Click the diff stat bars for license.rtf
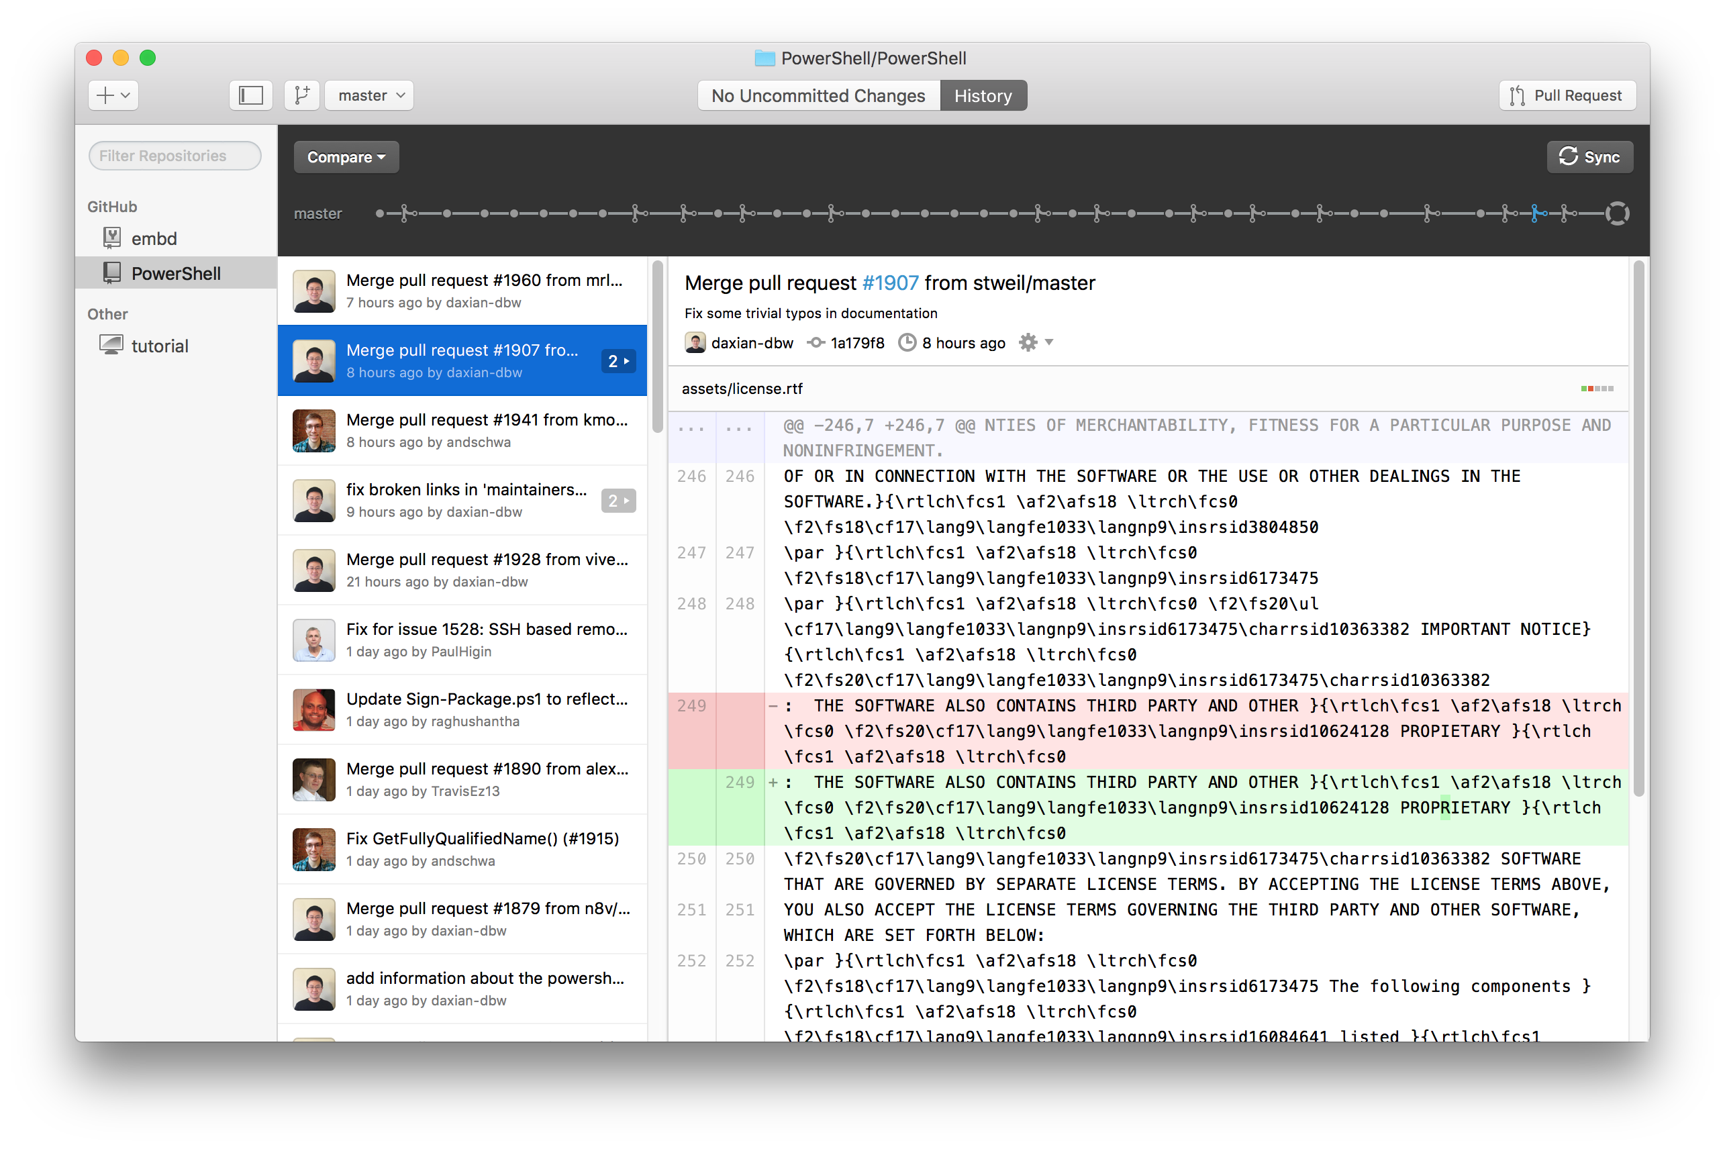 (x=1597, y=389)
